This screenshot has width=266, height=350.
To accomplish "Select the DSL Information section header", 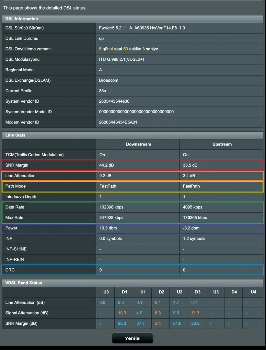I will (132, 19).
